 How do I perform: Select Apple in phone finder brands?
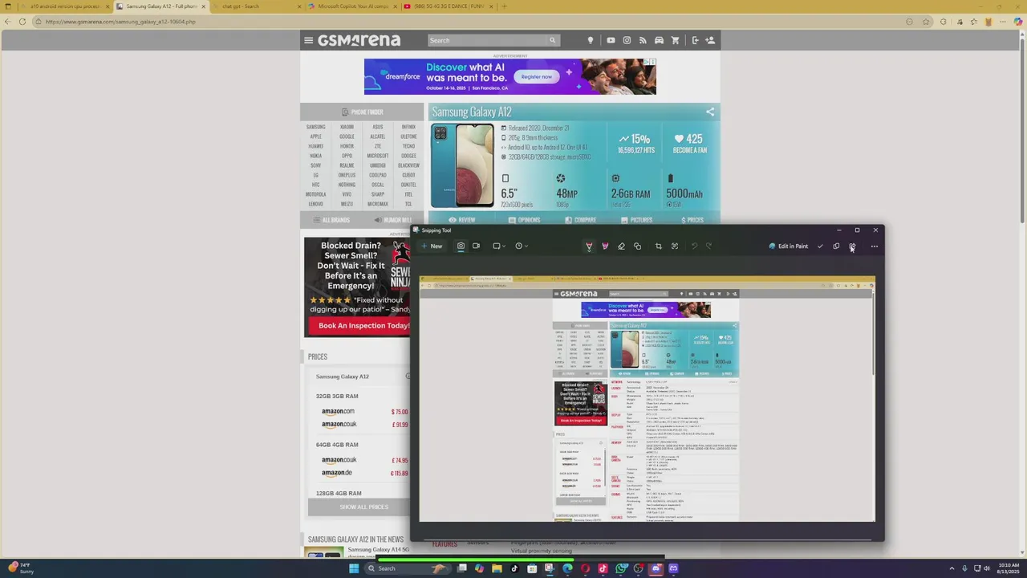tap(315, 136)
